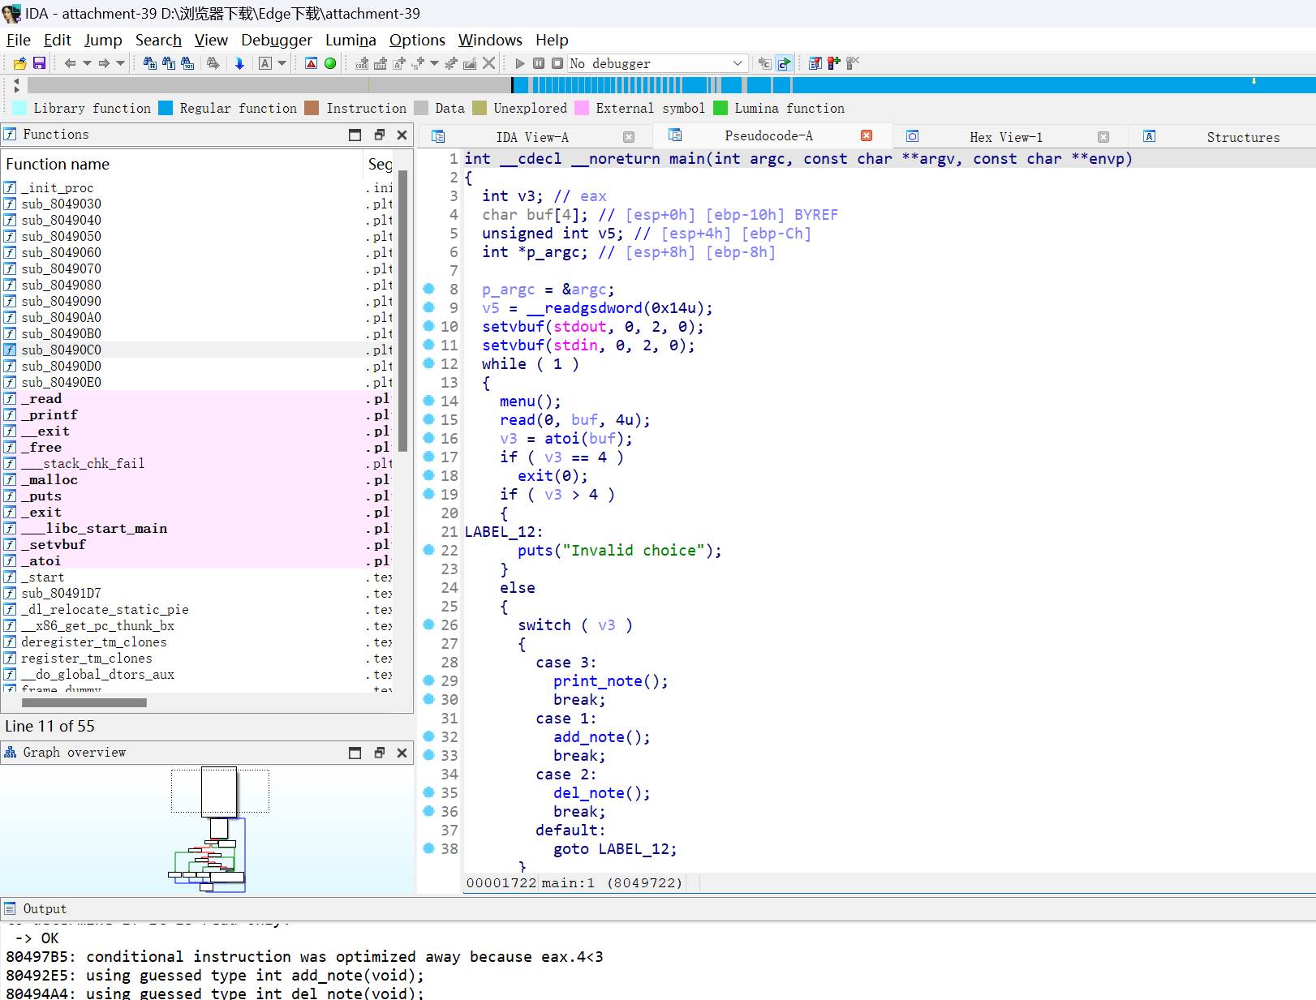1316x1000 pixels.
Task: Click the highlighted green arrow toolbar icon
Action: click(x=784, y=63)
